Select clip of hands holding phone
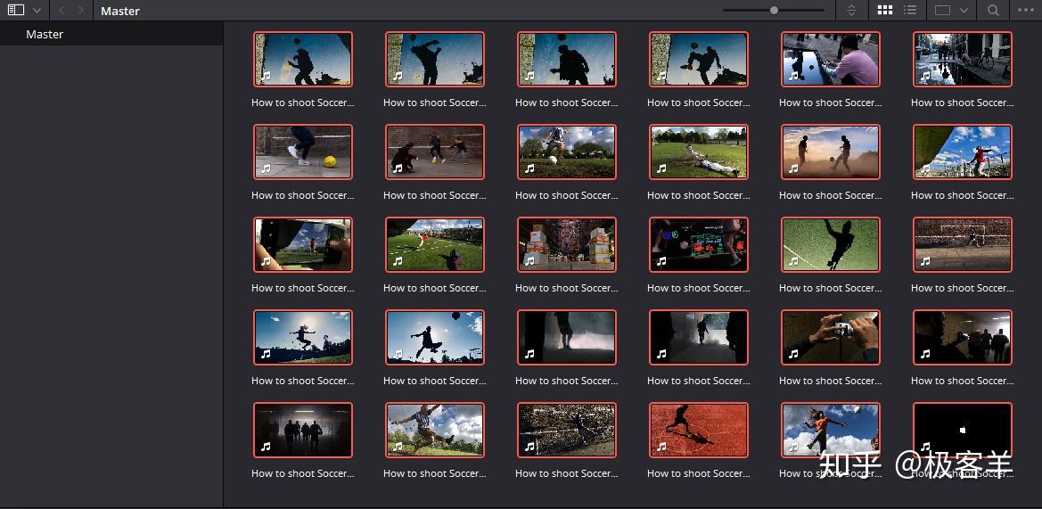The image size is (1042, 509). pyautogui.click(x=303, y=244)
